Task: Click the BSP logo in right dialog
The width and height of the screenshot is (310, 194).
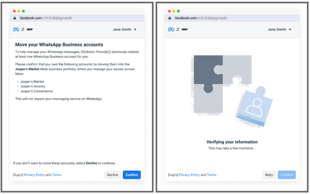Action: (x=185, y=30)
